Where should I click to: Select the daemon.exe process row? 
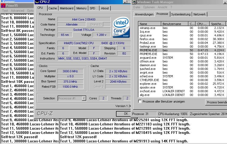pos(182,65)
